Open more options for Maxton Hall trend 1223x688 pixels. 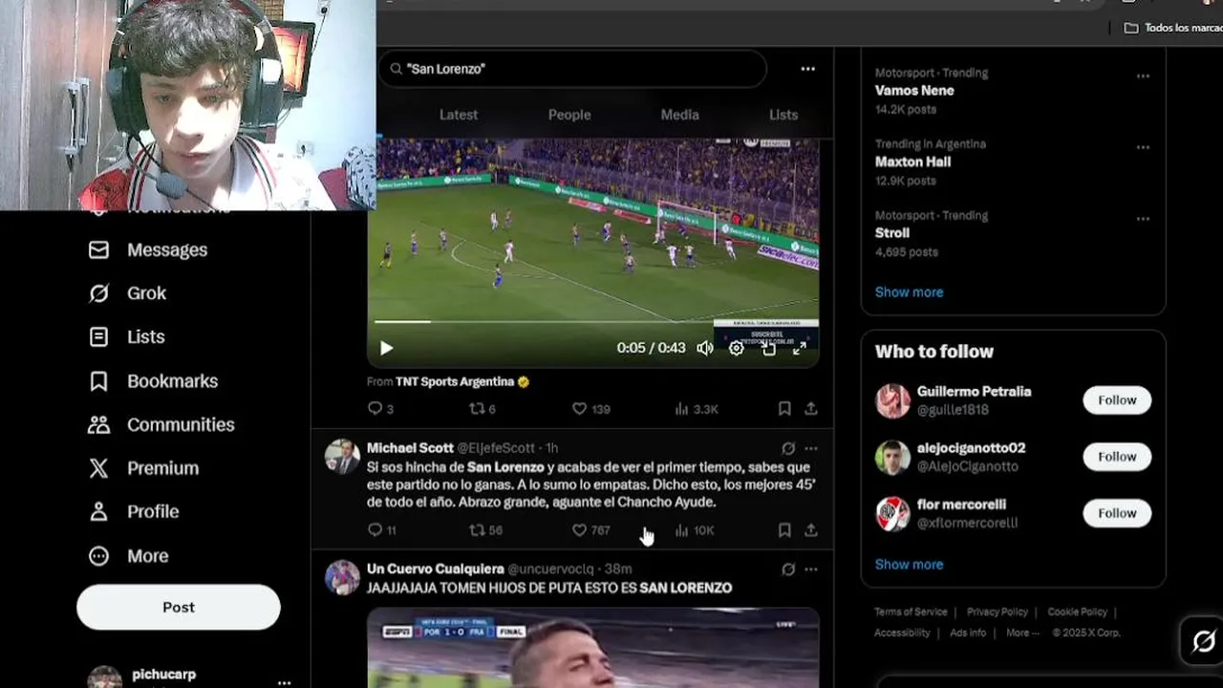(1143, 147)
